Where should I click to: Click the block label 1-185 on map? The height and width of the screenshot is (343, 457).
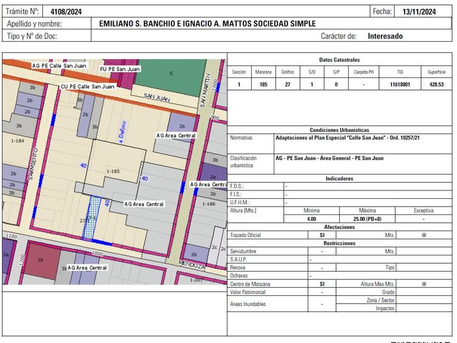[113, 171]
